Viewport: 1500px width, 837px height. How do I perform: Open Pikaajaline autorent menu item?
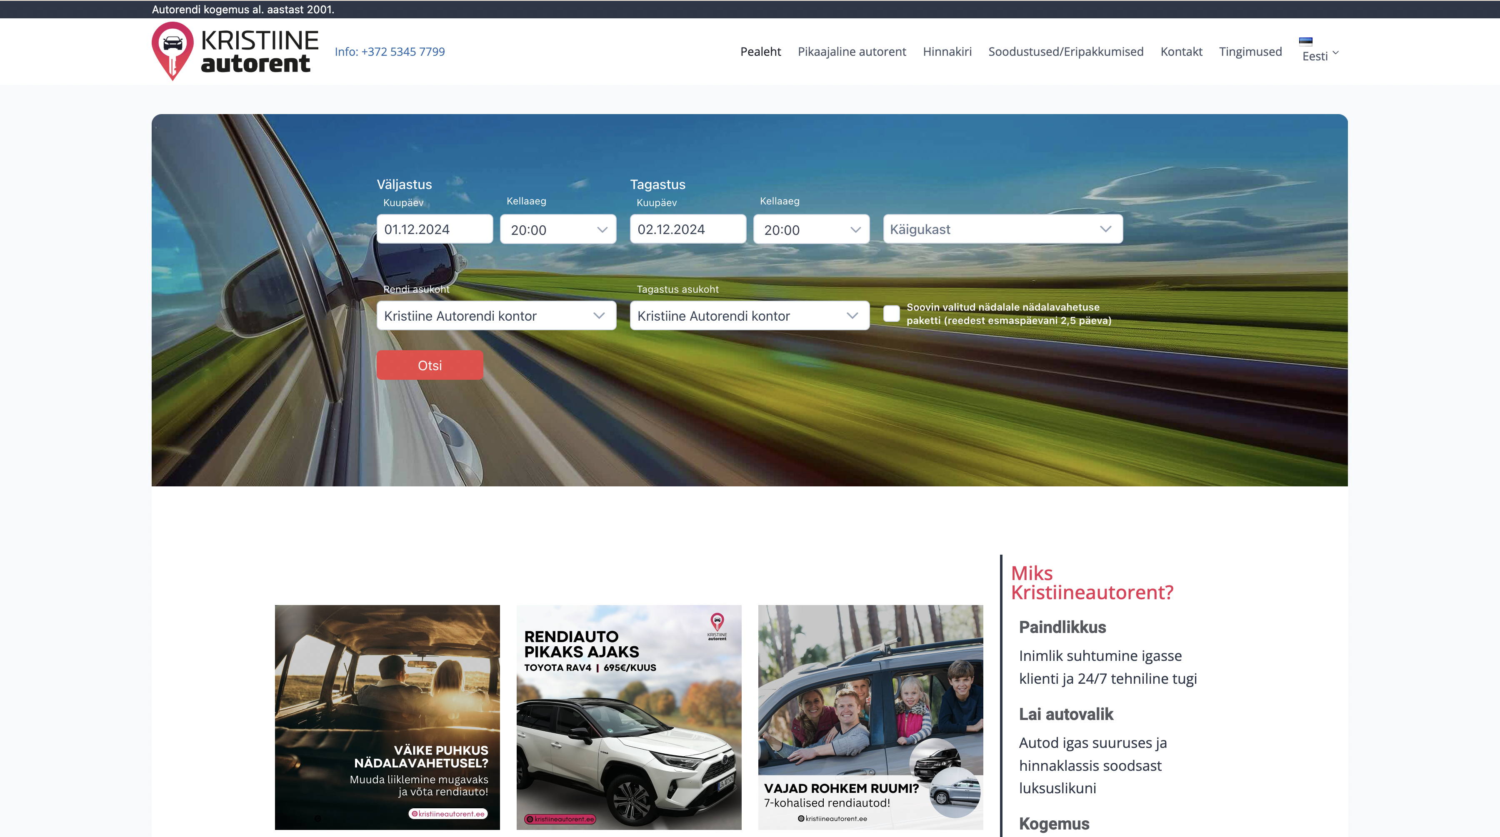coord(851,51)
